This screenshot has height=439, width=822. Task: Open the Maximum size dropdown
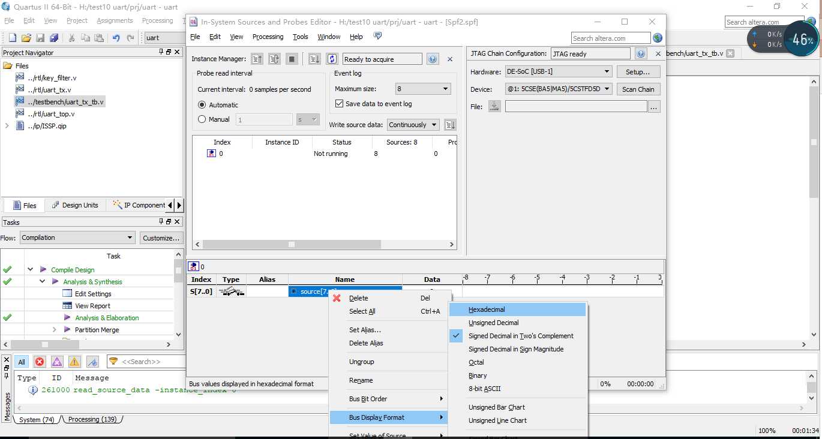click(x=422, y=89)
